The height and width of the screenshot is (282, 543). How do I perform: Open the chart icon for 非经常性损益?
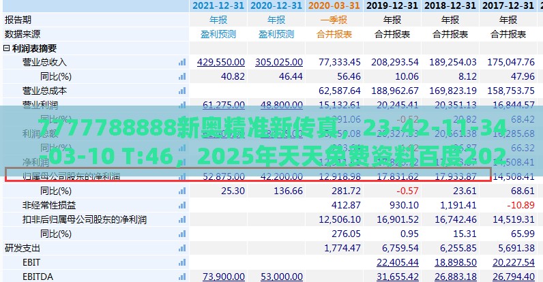[x=182, y=206]
